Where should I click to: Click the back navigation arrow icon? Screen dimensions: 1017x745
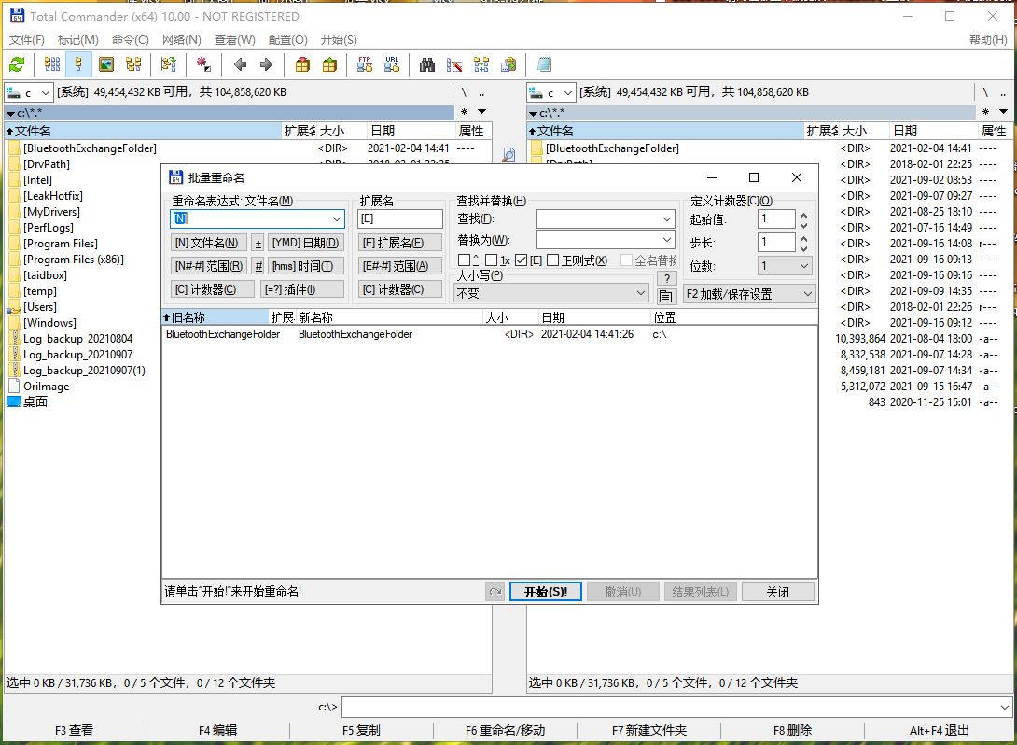[239, 64]
